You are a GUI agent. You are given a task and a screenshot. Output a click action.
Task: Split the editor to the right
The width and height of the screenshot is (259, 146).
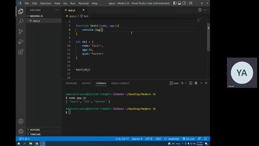pos(200,10)
